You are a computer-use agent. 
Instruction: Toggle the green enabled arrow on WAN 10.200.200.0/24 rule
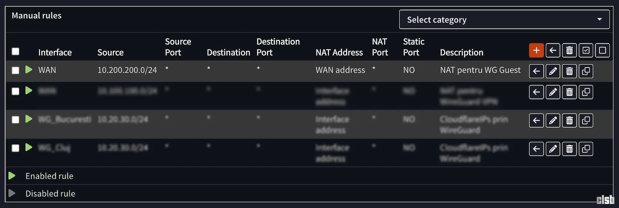click(29, 70)
